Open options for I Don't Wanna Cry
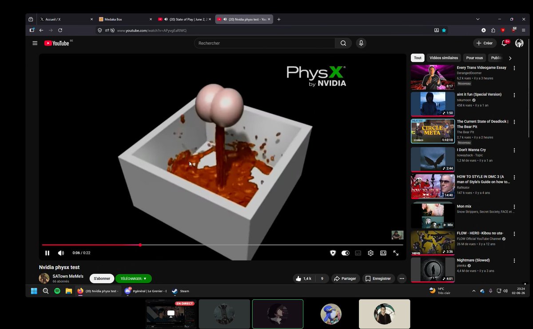Viewport: 533px width, 329px height. click(x=514, y=151)
